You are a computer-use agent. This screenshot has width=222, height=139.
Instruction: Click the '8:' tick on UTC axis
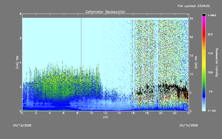tap(78, 113)
